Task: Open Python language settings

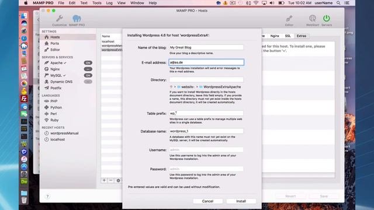Action: (56, 107)
